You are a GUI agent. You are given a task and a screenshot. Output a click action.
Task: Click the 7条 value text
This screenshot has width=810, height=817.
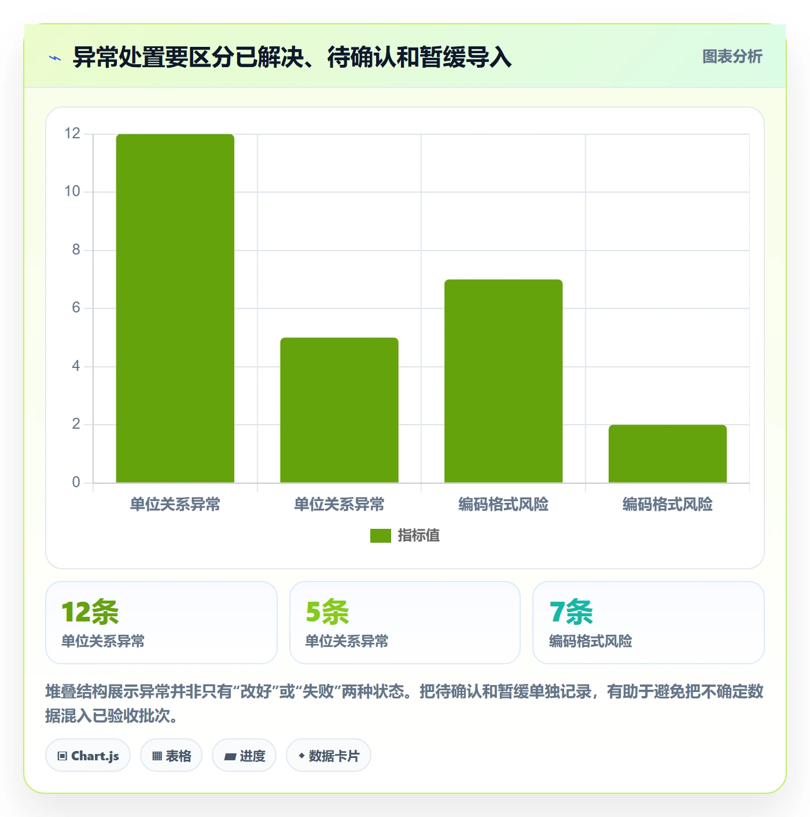(x=572, y=612)
